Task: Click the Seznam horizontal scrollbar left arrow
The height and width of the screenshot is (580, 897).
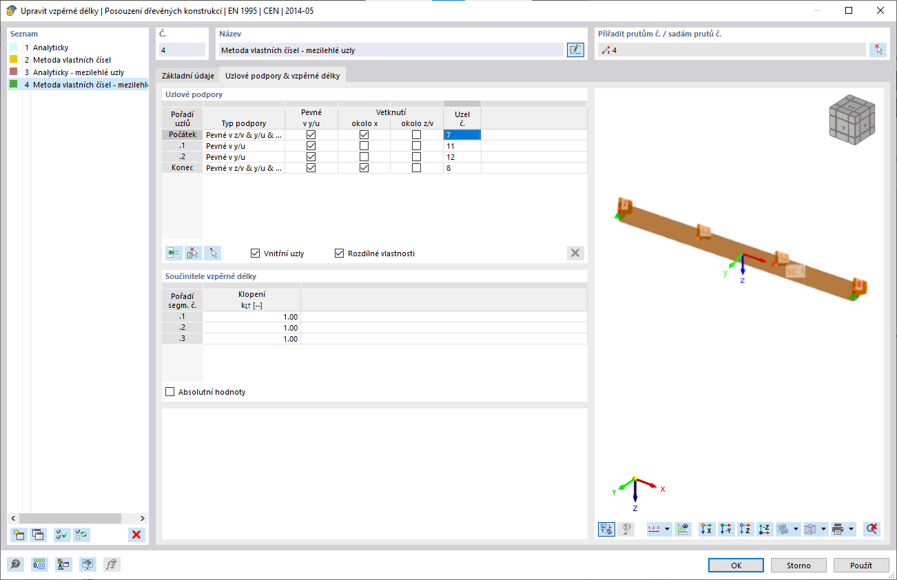Action: pyautogui.click(x=14, y=518)
